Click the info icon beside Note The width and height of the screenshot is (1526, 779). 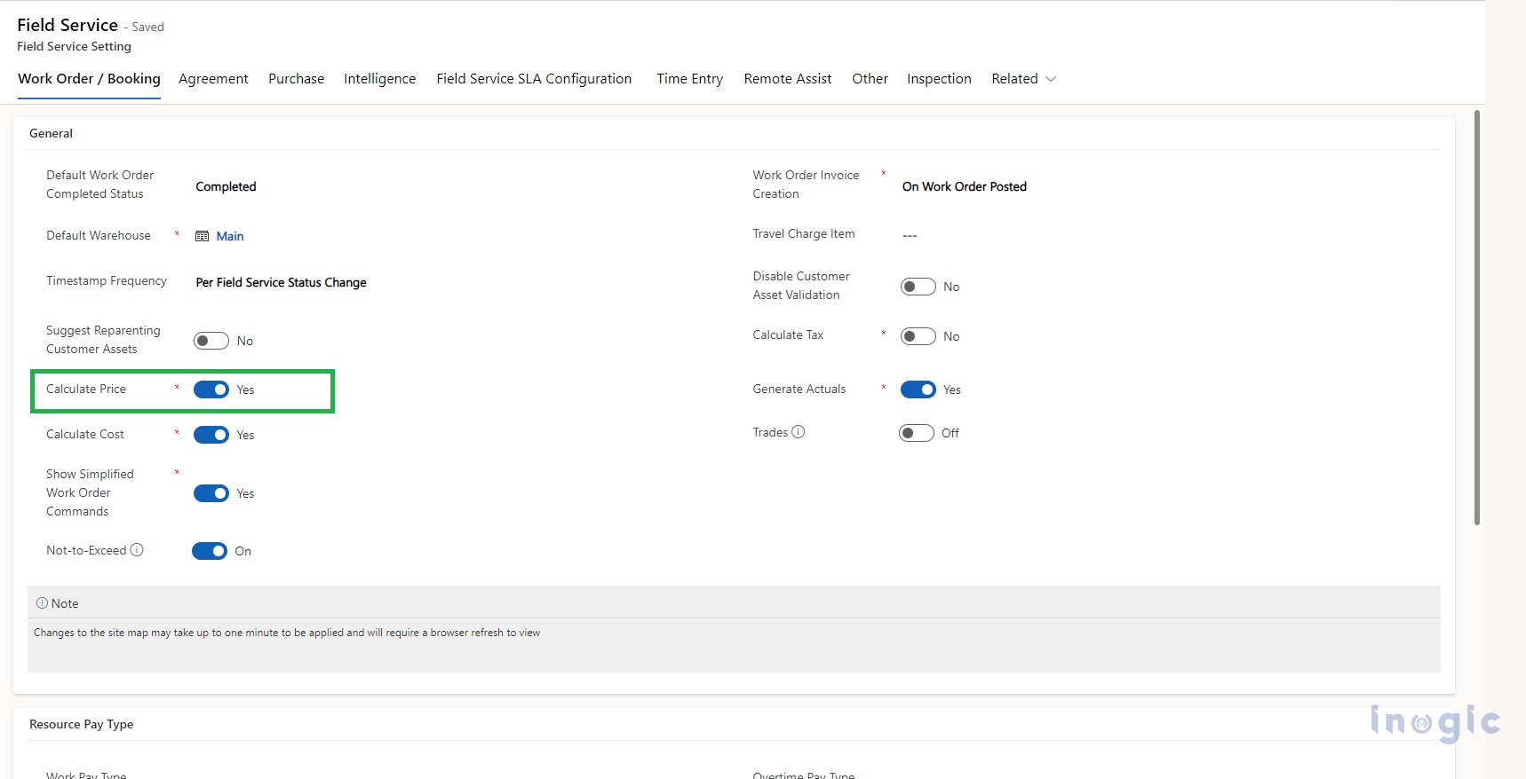[x=42, y=603]
